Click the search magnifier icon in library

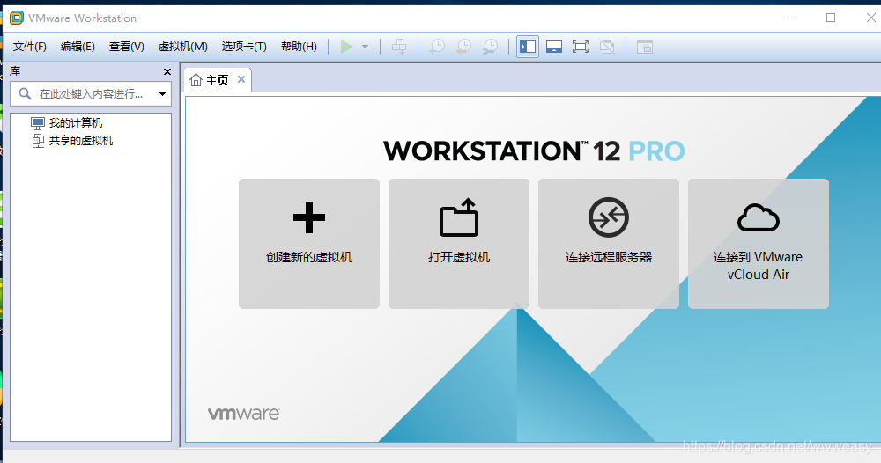point(25,93)
